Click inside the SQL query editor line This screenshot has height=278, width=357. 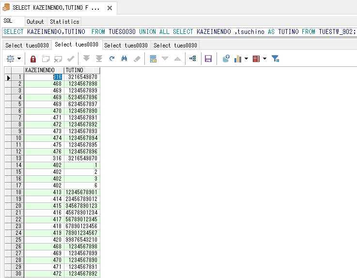(x=179, y=31)
